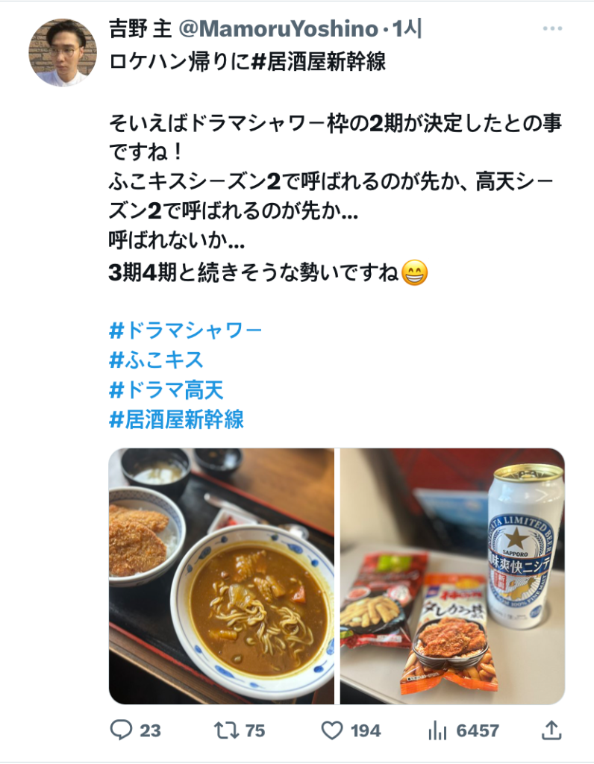Open the #居酒屋新幹線 hashtag in hashtag list
This screenshot has height=764, width=594.
176,419
